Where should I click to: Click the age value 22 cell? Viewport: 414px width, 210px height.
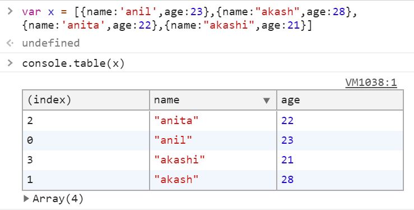point(340,121)
